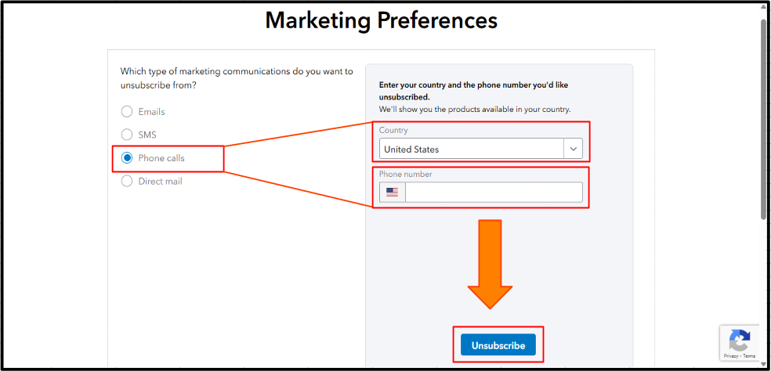Select the Emails radio button
This screenshot has width=771, height=371.
[x=127, y=112]
